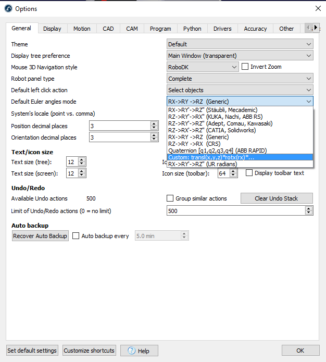
Task: Select the Custom transl(x,y,z) Euler option
Action: [211, 157]
